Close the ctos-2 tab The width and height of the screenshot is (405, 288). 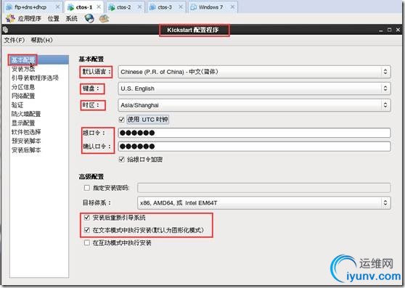click(139, 7)
